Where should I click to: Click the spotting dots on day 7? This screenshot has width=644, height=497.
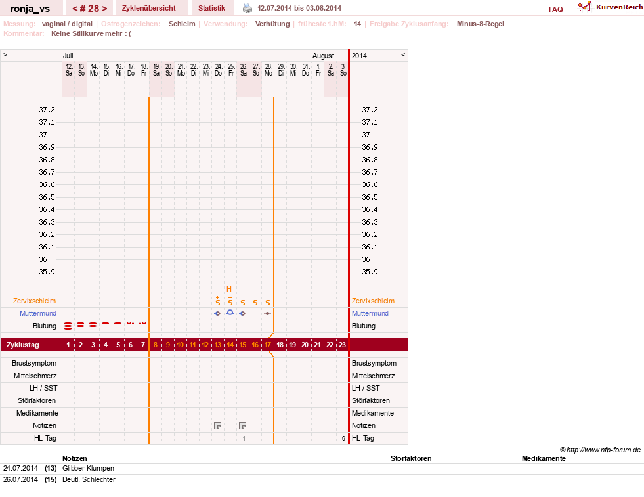tap(143, 324)
